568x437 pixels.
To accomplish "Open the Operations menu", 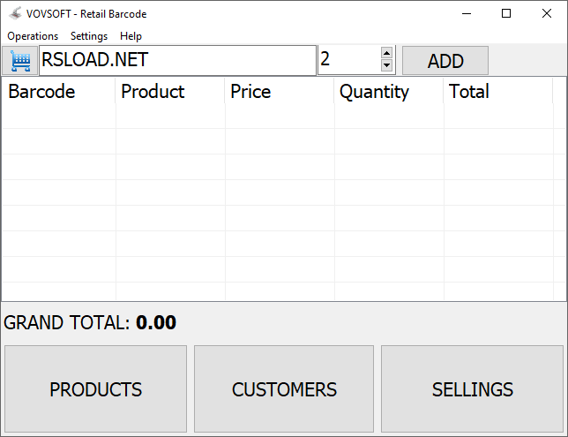I will 33,36.
